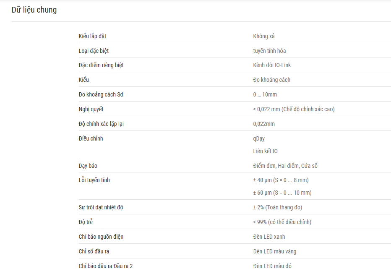This screenshot has width=391, height=279.
Task: Select the 'Loại đặc biệt' row label
Action: click(x=94, y=51)
